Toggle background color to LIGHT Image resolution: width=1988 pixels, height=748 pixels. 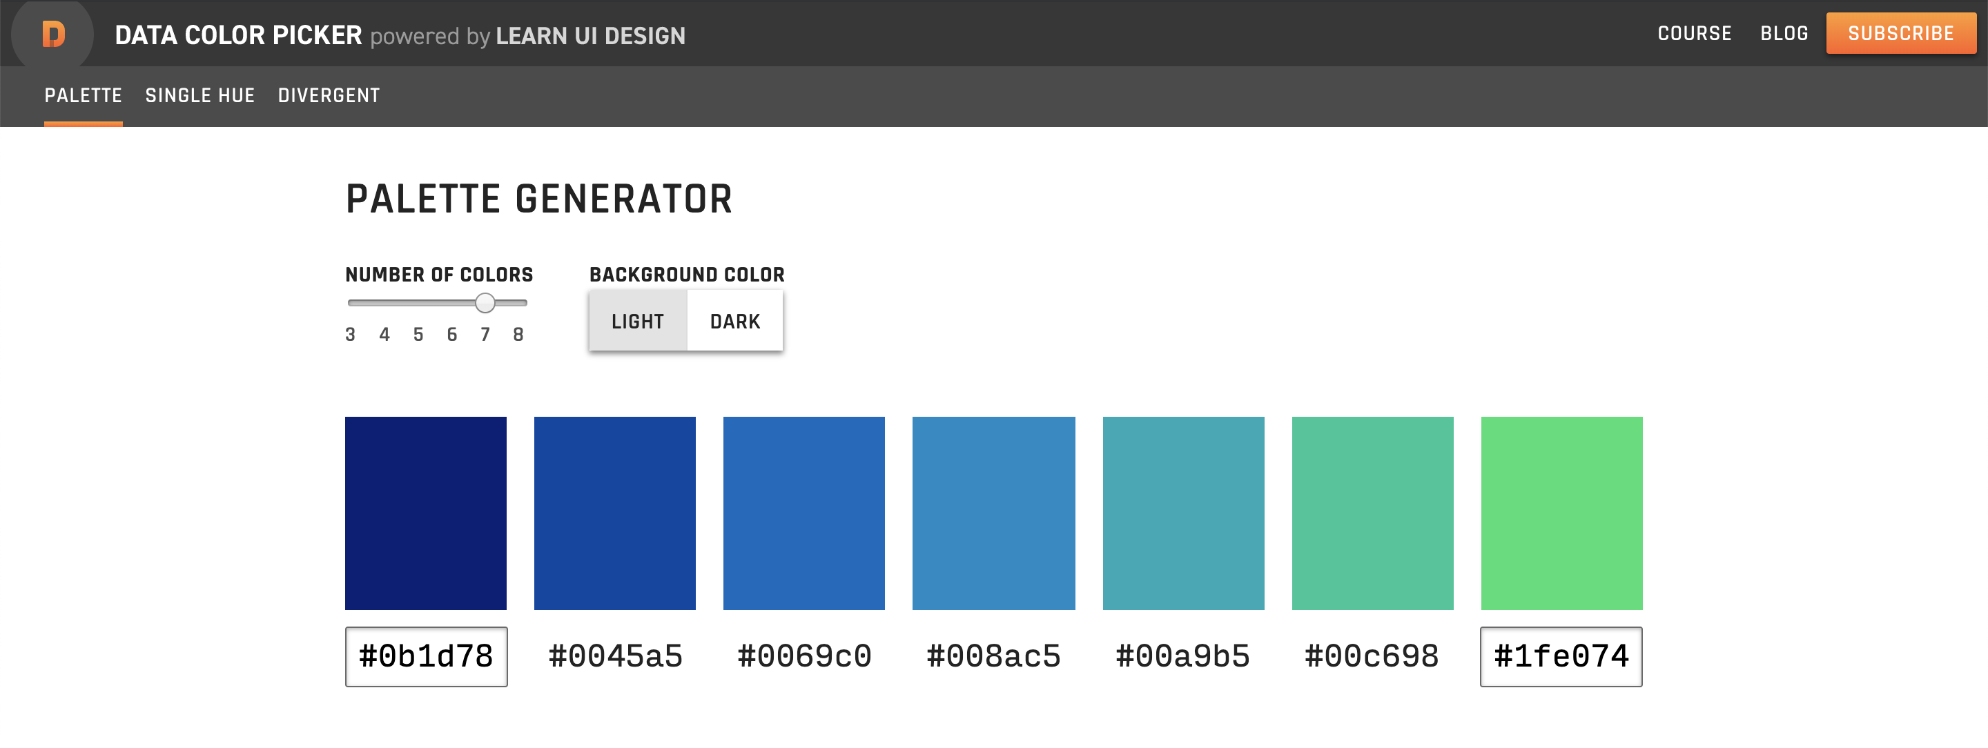(x=638, y=321)
